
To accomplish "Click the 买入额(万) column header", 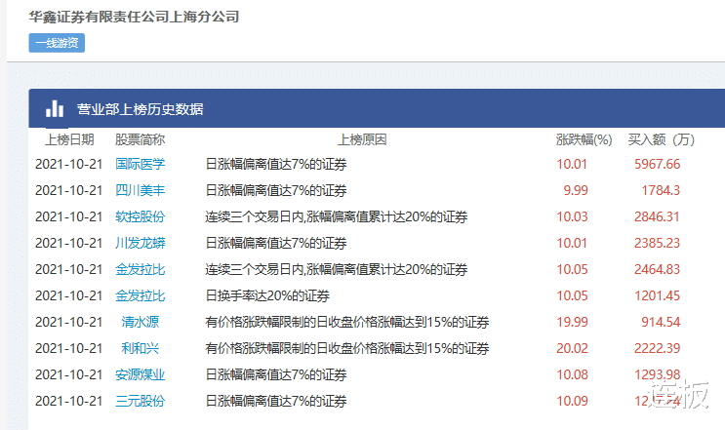I will (662, 139).
